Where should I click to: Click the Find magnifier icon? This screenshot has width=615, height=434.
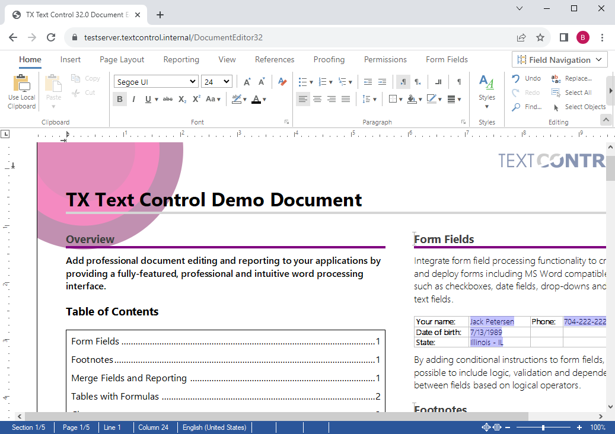tap(516, 107)
